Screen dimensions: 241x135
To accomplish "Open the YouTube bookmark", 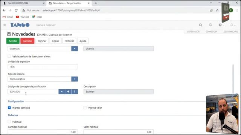I will click(23, 17).
